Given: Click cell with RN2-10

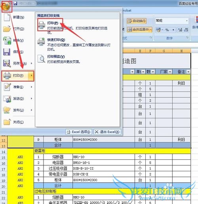Looking at the screenshot, I should click(104, 197).
